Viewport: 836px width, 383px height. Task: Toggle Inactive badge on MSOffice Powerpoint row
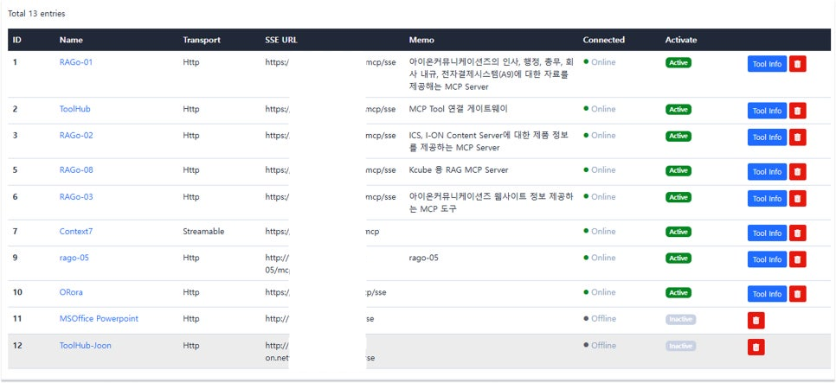tap(680, 319)
